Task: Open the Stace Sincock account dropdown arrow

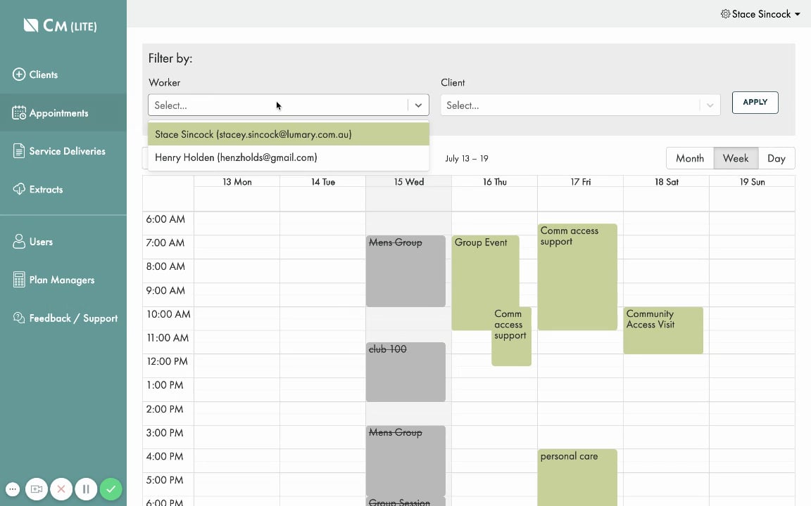Action: pyautogui.click(x=798, y=15)
